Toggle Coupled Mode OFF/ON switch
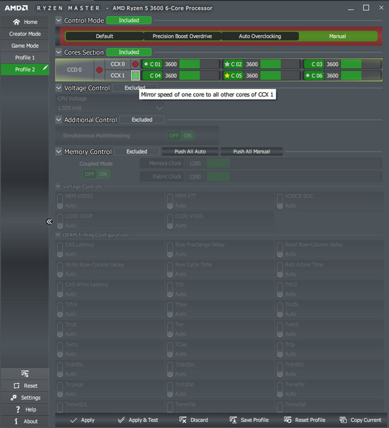 (x=97, y=174)
